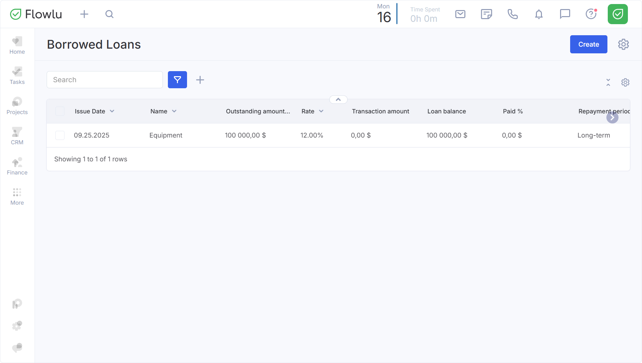Screen dimensions: 642x363
Task: Open the Rate column sort dropdown
Action: click(321, 111)
